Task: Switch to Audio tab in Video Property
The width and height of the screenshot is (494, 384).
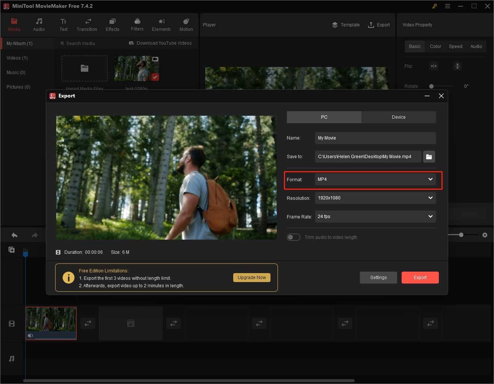Action: pyautogui.click(x=476, y=47)
